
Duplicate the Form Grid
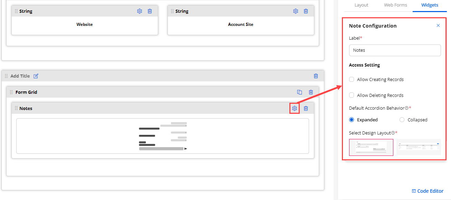300,92
